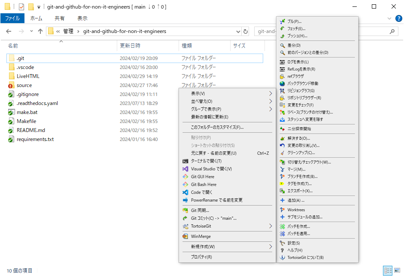Click the TortoiseGit Pull icon (プル)

(x=282, y=21)
